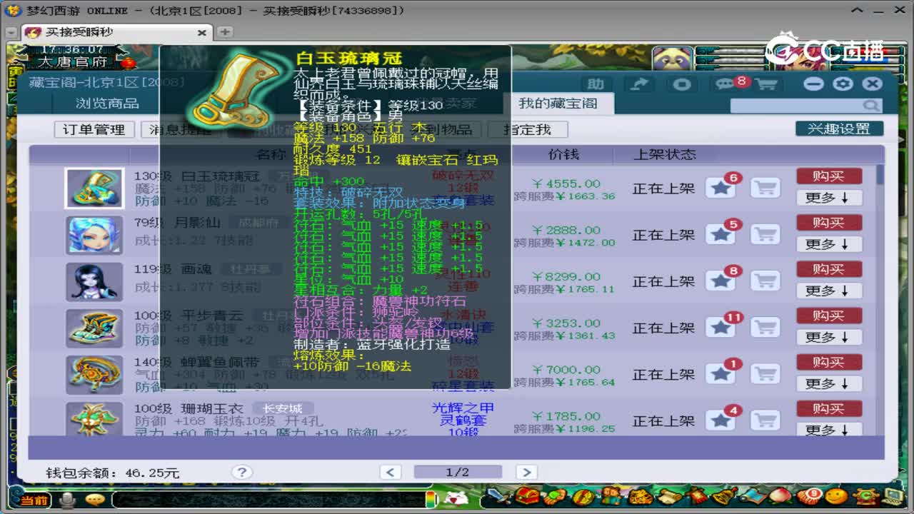914x514 pixels.
Task: Add 画魂 to cart via cart icon
Action: tap(765, 281)
